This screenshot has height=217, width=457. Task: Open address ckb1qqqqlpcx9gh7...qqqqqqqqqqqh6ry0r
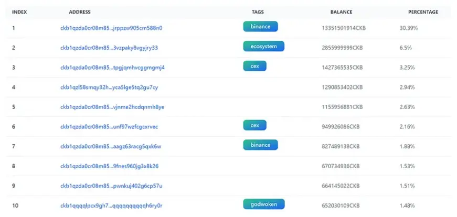111,205
